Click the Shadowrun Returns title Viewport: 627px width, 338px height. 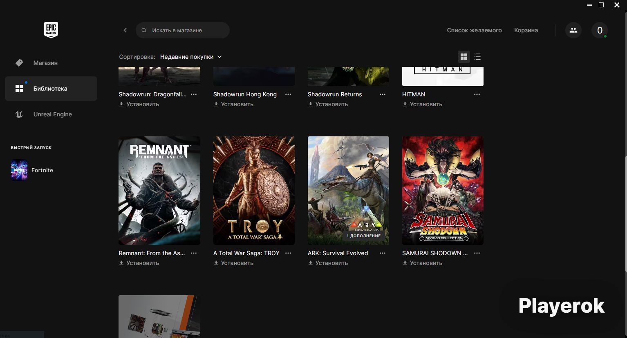[x=335, y=94]
